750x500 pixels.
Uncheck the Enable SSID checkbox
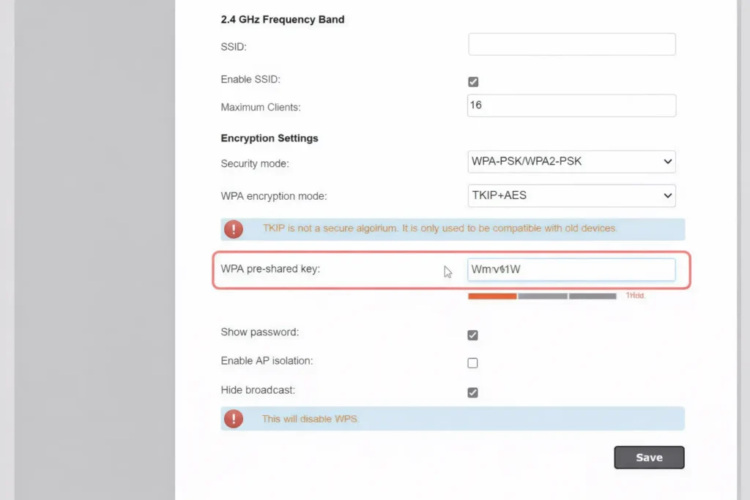(x=472, y=82)
